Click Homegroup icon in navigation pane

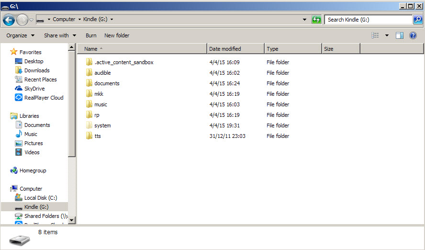click(x=14, y=170)
